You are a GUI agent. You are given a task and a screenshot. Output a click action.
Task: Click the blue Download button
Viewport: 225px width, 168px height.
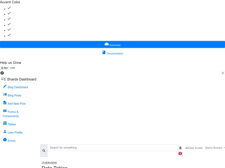click(112, 44)
